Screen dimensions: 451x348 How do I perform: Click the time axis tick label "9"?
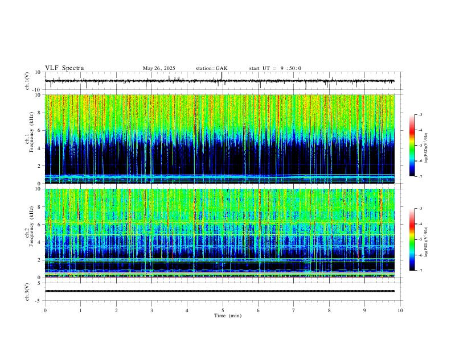[x=364, y=310]
